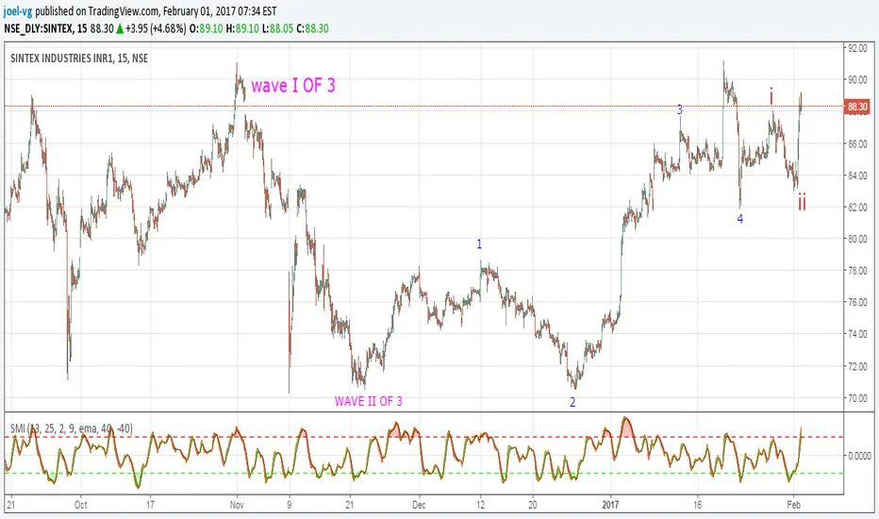Screen dimensions: 879x519
Task: Click the blue wave label 4
Action: (740, 219)
